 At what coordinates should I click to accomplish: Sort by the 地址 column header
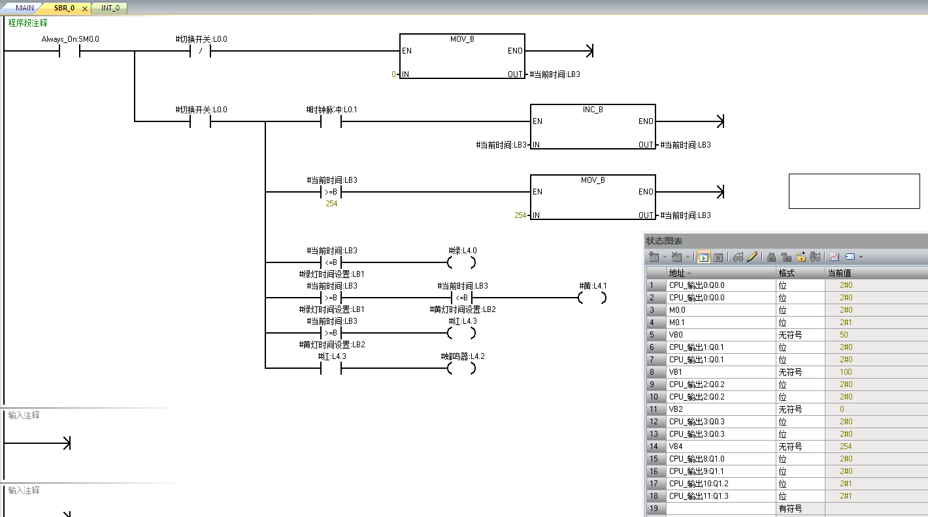[719, 273]
